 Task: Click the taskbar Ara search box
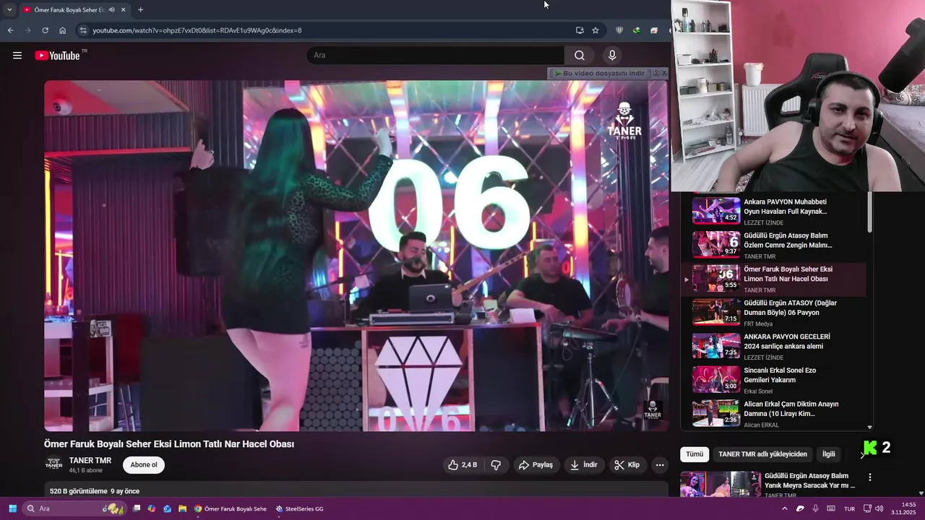pos(74,508)
